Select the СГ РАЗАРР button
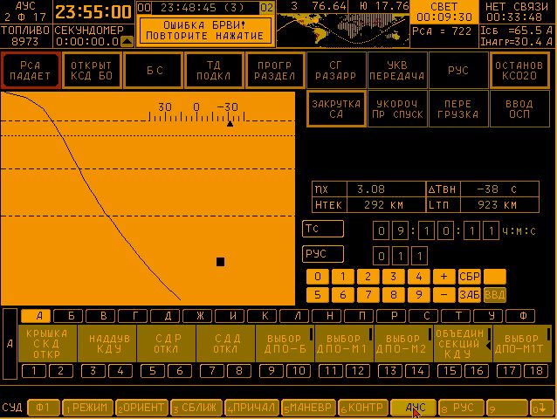This screenshot has width=557, height=419. click(x=336, y=71)
